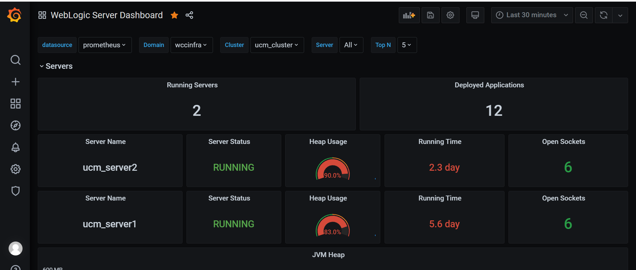Click the Deployed Applications count 12

pos(494,111)
